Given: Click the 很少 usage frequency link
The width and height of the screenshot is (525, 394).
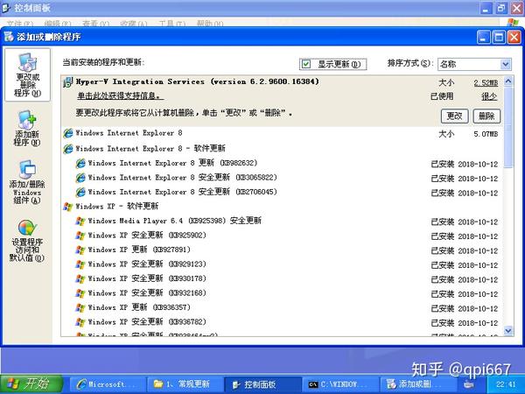Looking at the screenshot, I should (489, 96).
